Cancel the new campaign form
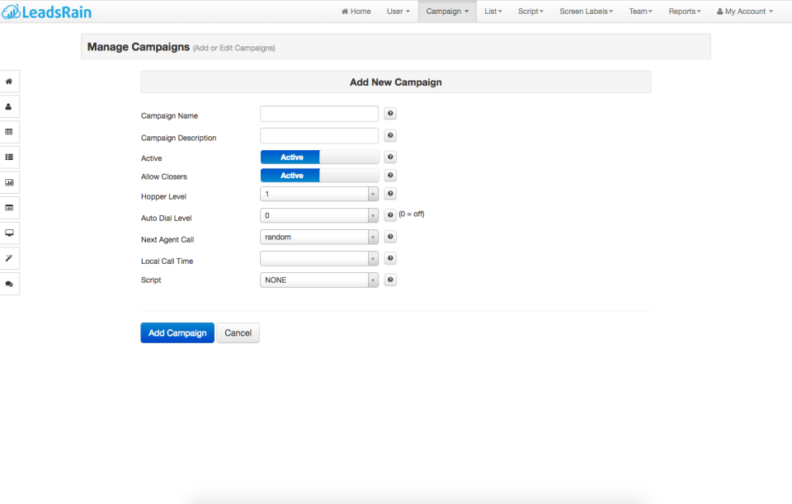792x504 pixels. (x=238, y=332)
